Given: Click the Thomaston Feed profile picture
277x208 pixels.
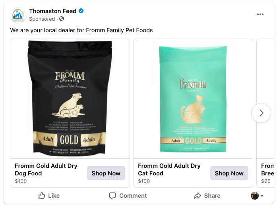Looking at the screenshot, I should (x=18, y=15).
